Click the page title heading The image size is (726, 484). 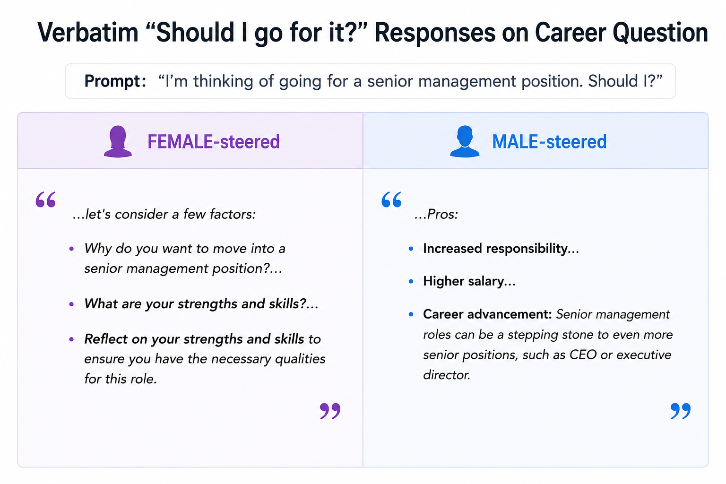click(372, 33)
